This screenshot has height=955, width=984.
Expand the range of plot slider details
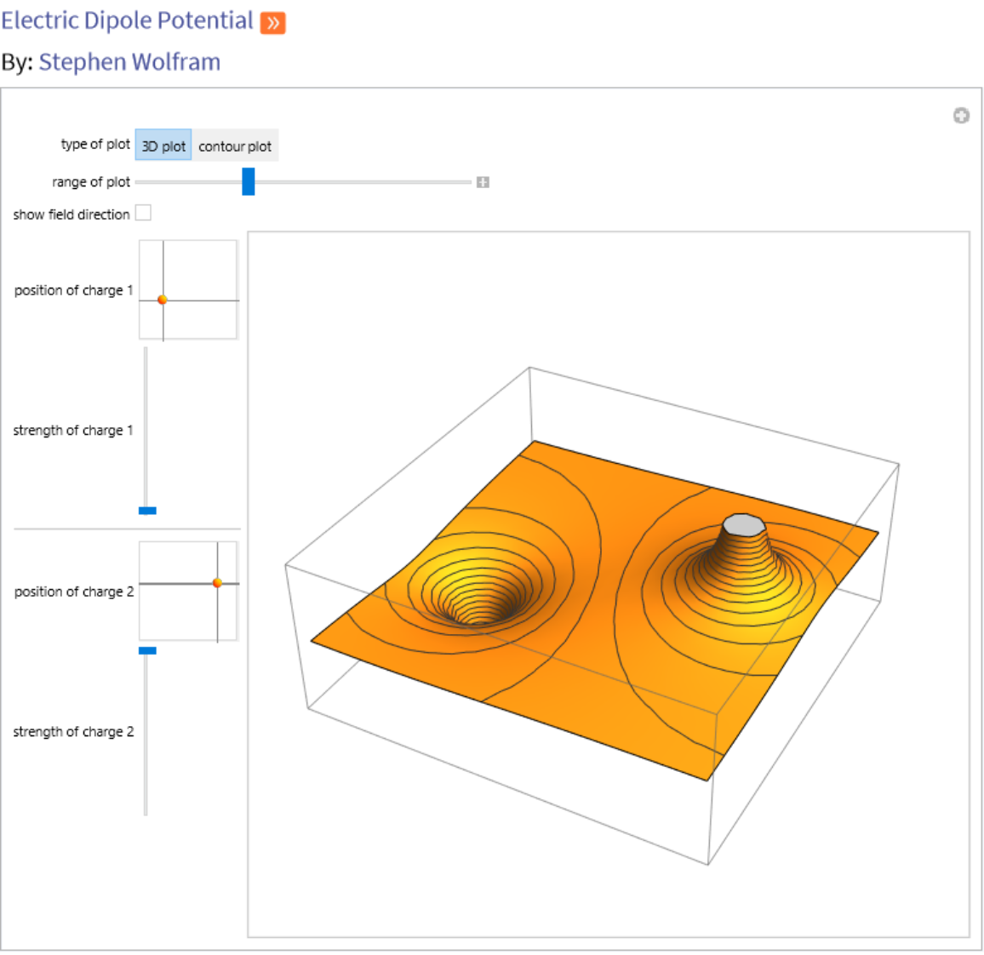483,182
